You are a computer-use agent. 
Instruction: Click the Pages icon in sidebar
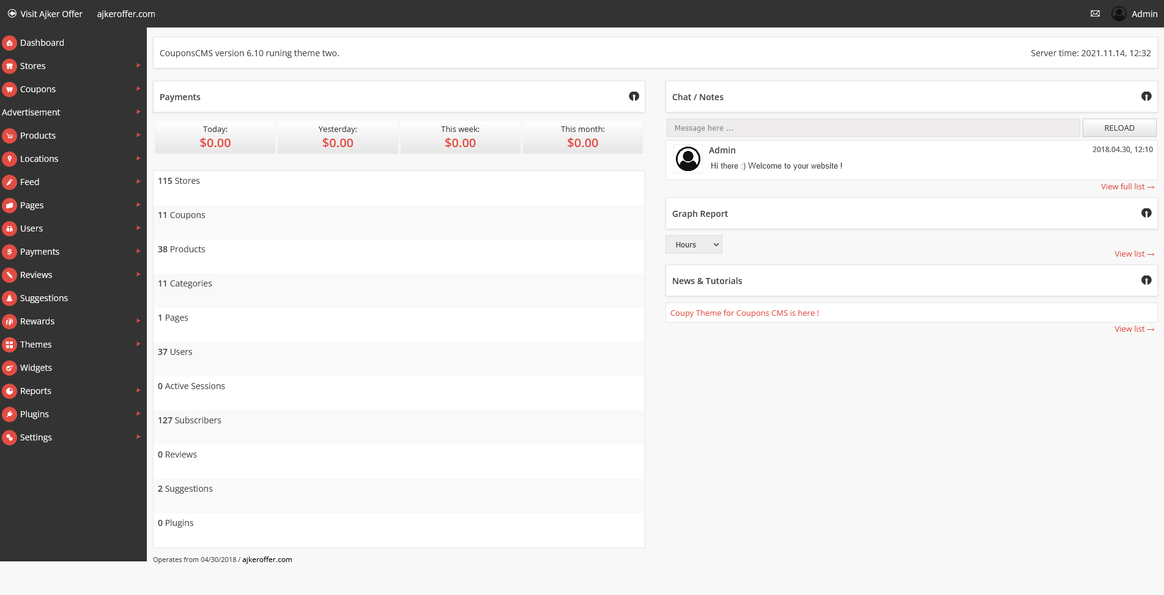pos(9,205)
